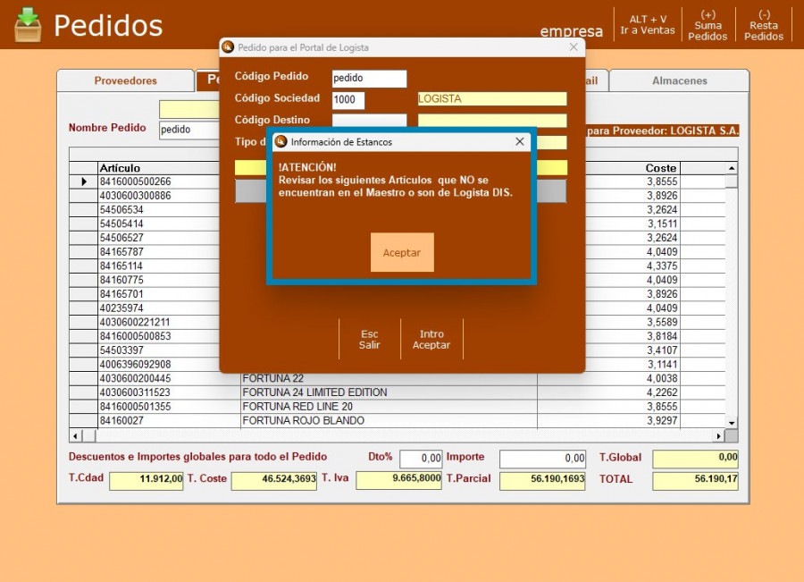Click Suma Pedidos (+) button
The height and width of the screenshot is (582, 804).
tap(708, 25)
